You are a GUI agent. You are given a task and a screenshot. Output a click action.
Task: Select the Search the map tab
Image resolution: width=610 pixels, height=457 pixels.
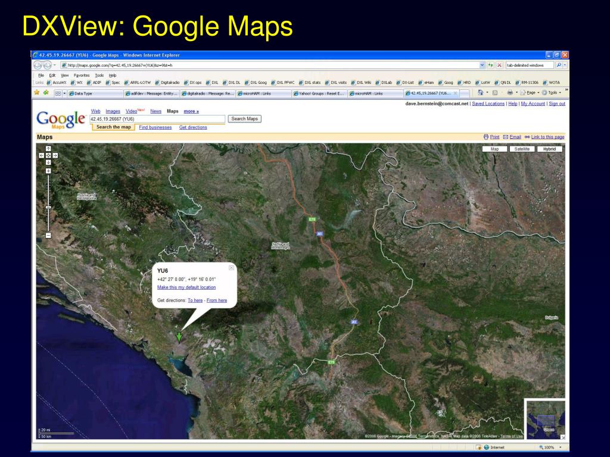click(113, 127)
